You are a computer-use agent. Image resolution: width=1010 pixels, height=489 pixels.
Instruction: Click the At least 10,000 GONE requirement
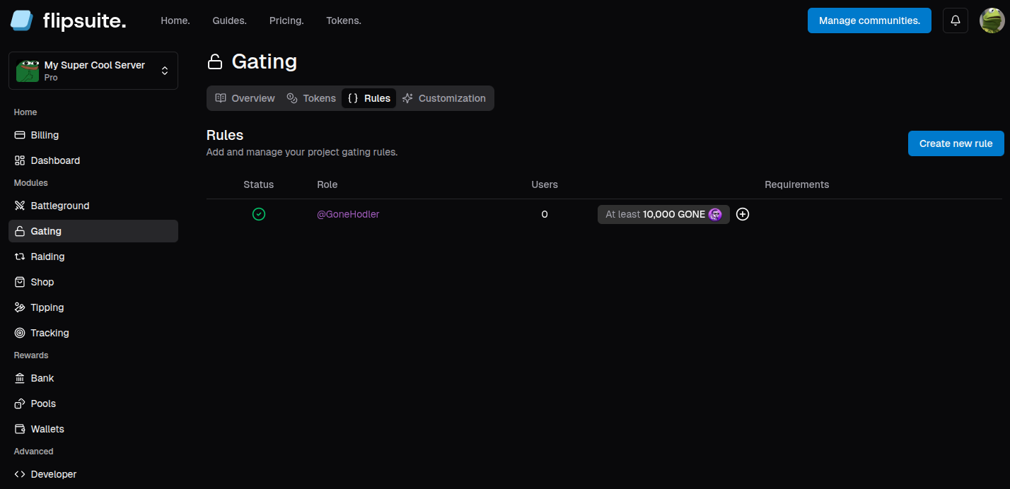click(663, 214)
